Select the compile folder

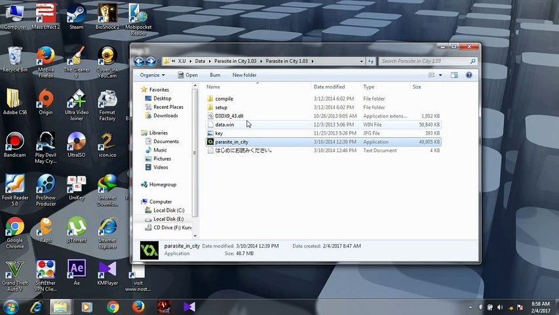click(x=223, y=99)
